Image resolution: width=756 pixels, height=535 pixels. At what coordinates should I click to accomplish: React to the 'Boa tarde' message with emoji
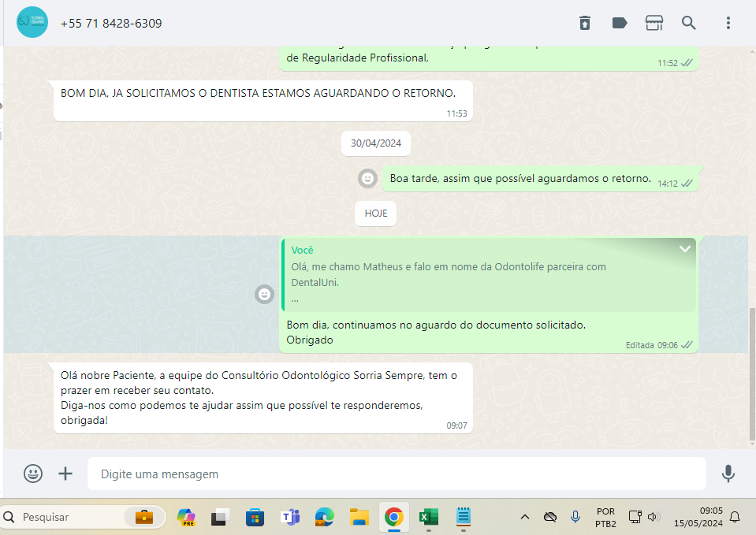coord(367,179)
